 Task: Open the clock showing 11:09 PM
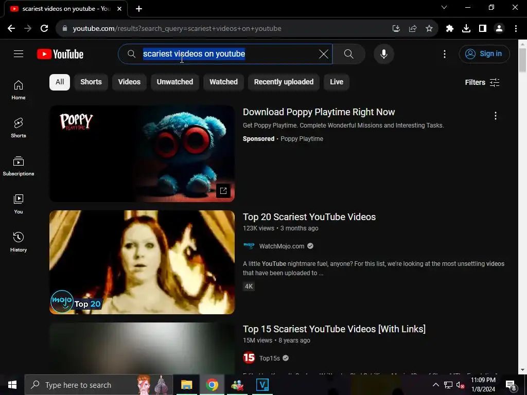tap(483, 385)
